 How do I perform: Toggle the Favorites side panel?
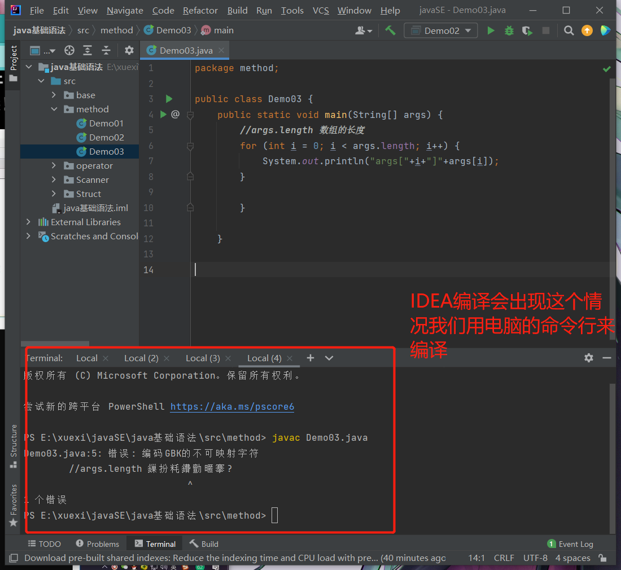point(14,506)
